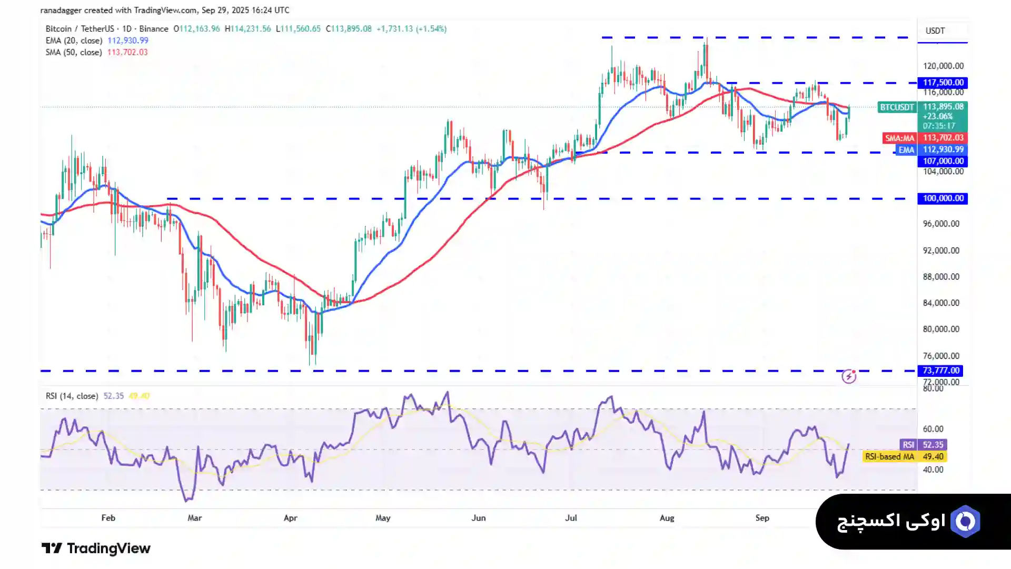Viewport: 1011px width, 569px height.
Task: Open the Bitcoin / TetherUS symbol title
Action: [80, 29]
